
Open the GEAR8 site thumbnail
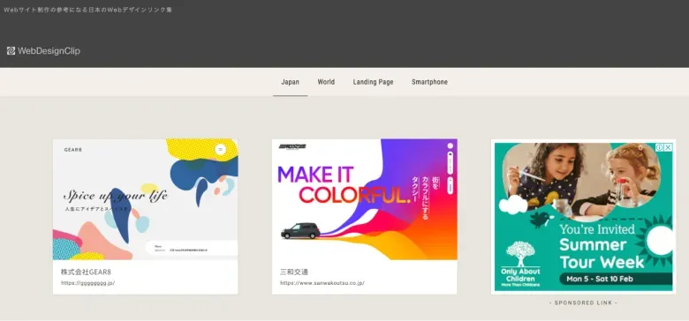(x=146, y=199)
